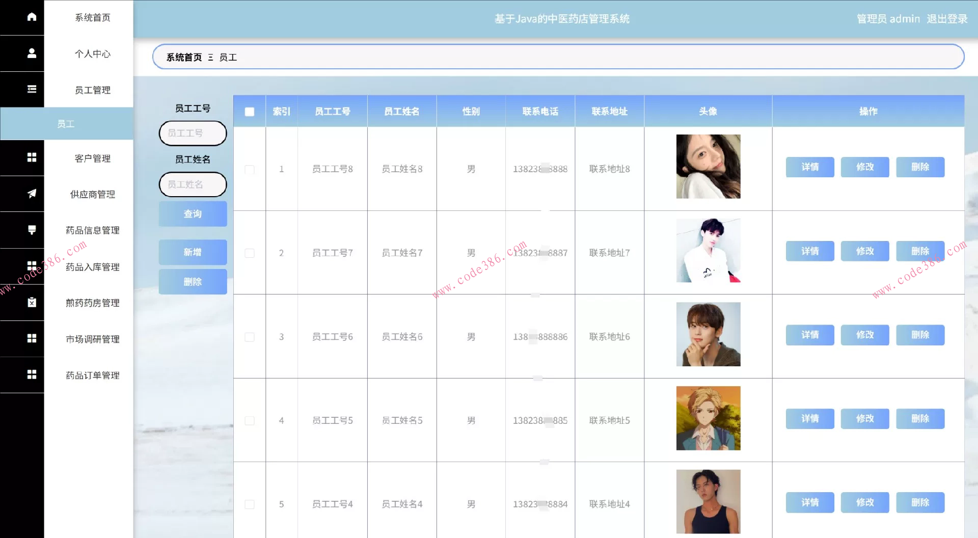Image resolution: width=978 pixels, height=538 pixels.
Task: Click 删除 for 员工工号8
Action: point(920,167)
